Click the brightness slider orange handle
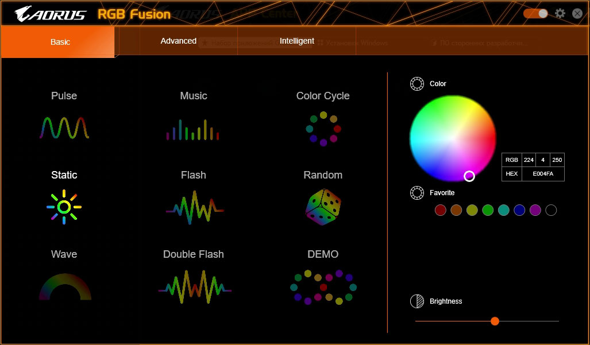The height and width of the screenshot is (345, 590). 495,321
